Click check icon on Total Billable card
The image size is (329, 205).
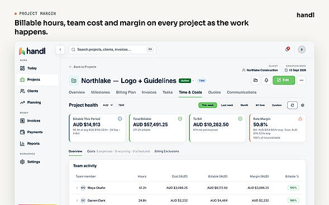tap(180, 119)
